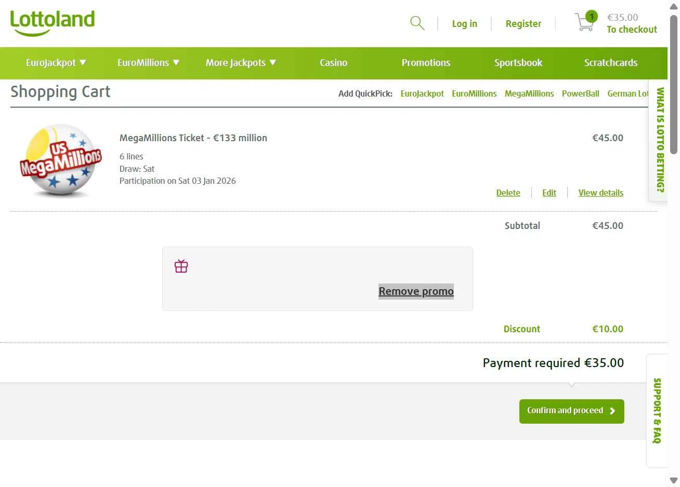Click the Lottoland logo
Viewport: 680px width, 487px height.
coord(53,23)
